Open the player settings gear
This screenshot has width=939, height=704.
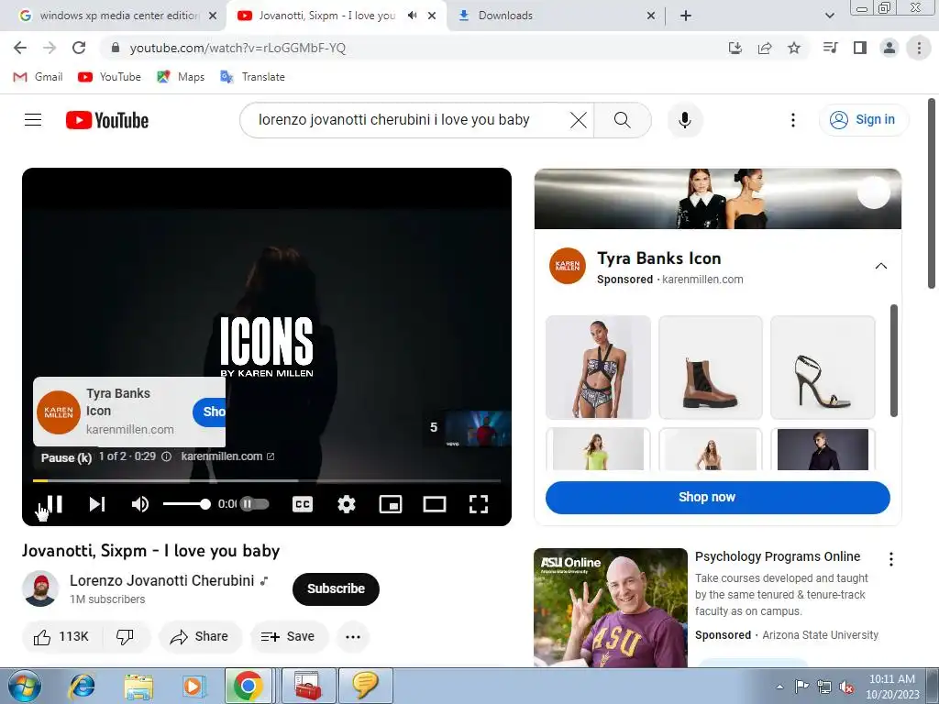[x=346, y=504]
